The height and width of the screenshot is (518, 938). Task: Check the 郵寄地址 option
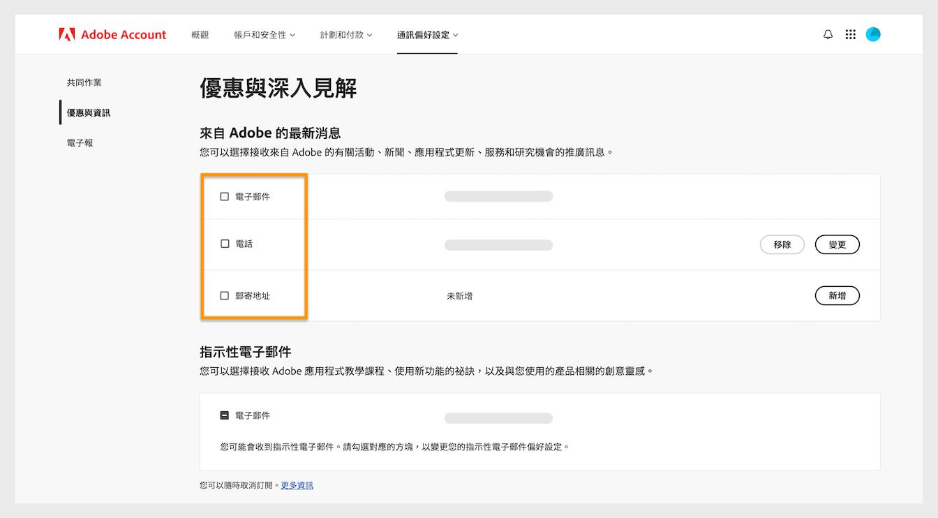pos(224,295)
